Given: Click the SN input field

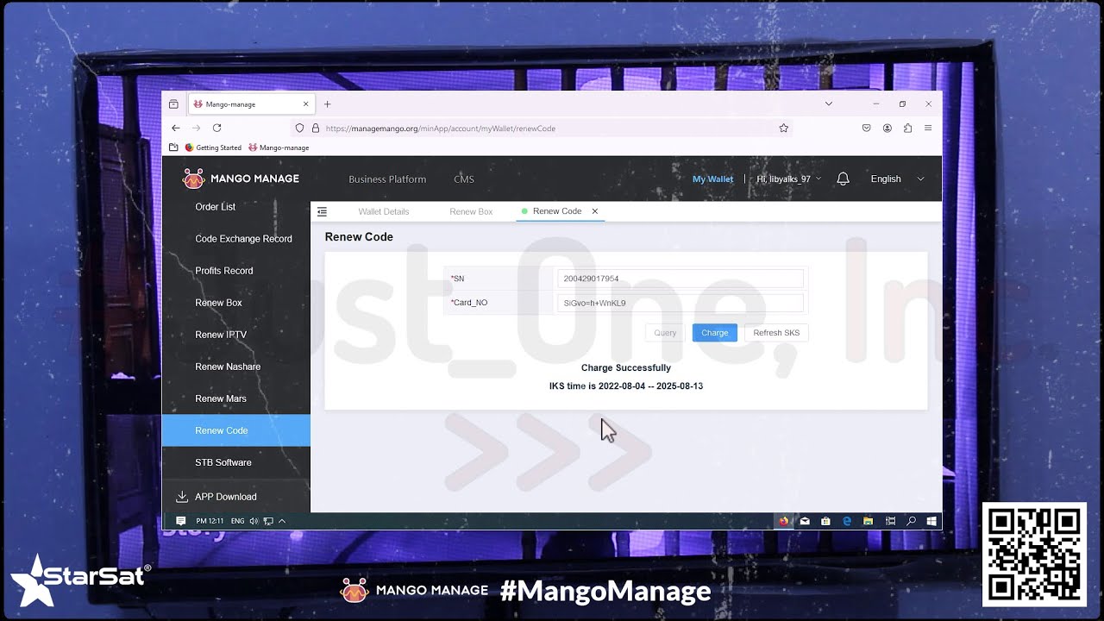Looking at the screenshot, I should 681,279.
